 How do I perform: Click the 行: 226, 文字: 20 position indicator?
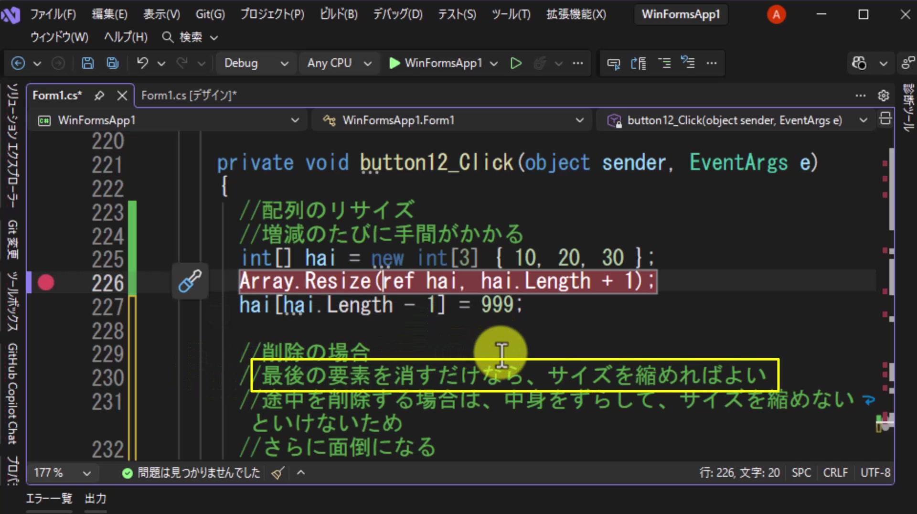point(739,472)
